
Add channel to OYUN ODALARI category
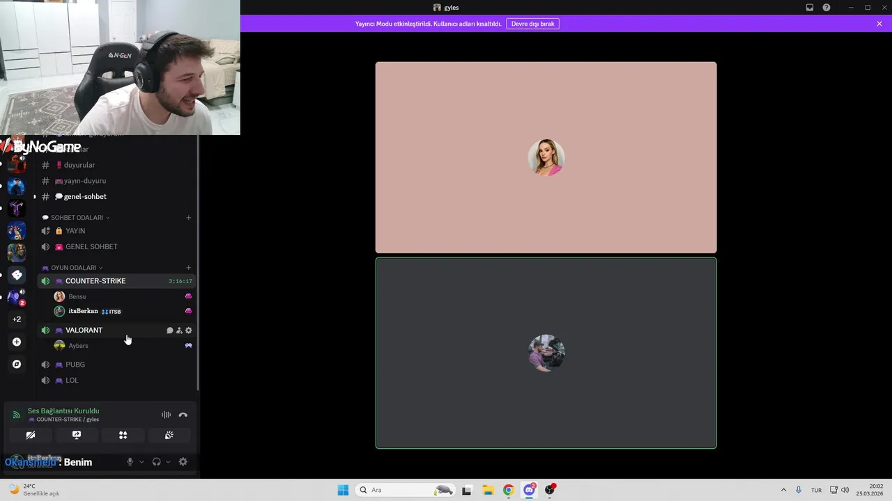click(188, 268)
